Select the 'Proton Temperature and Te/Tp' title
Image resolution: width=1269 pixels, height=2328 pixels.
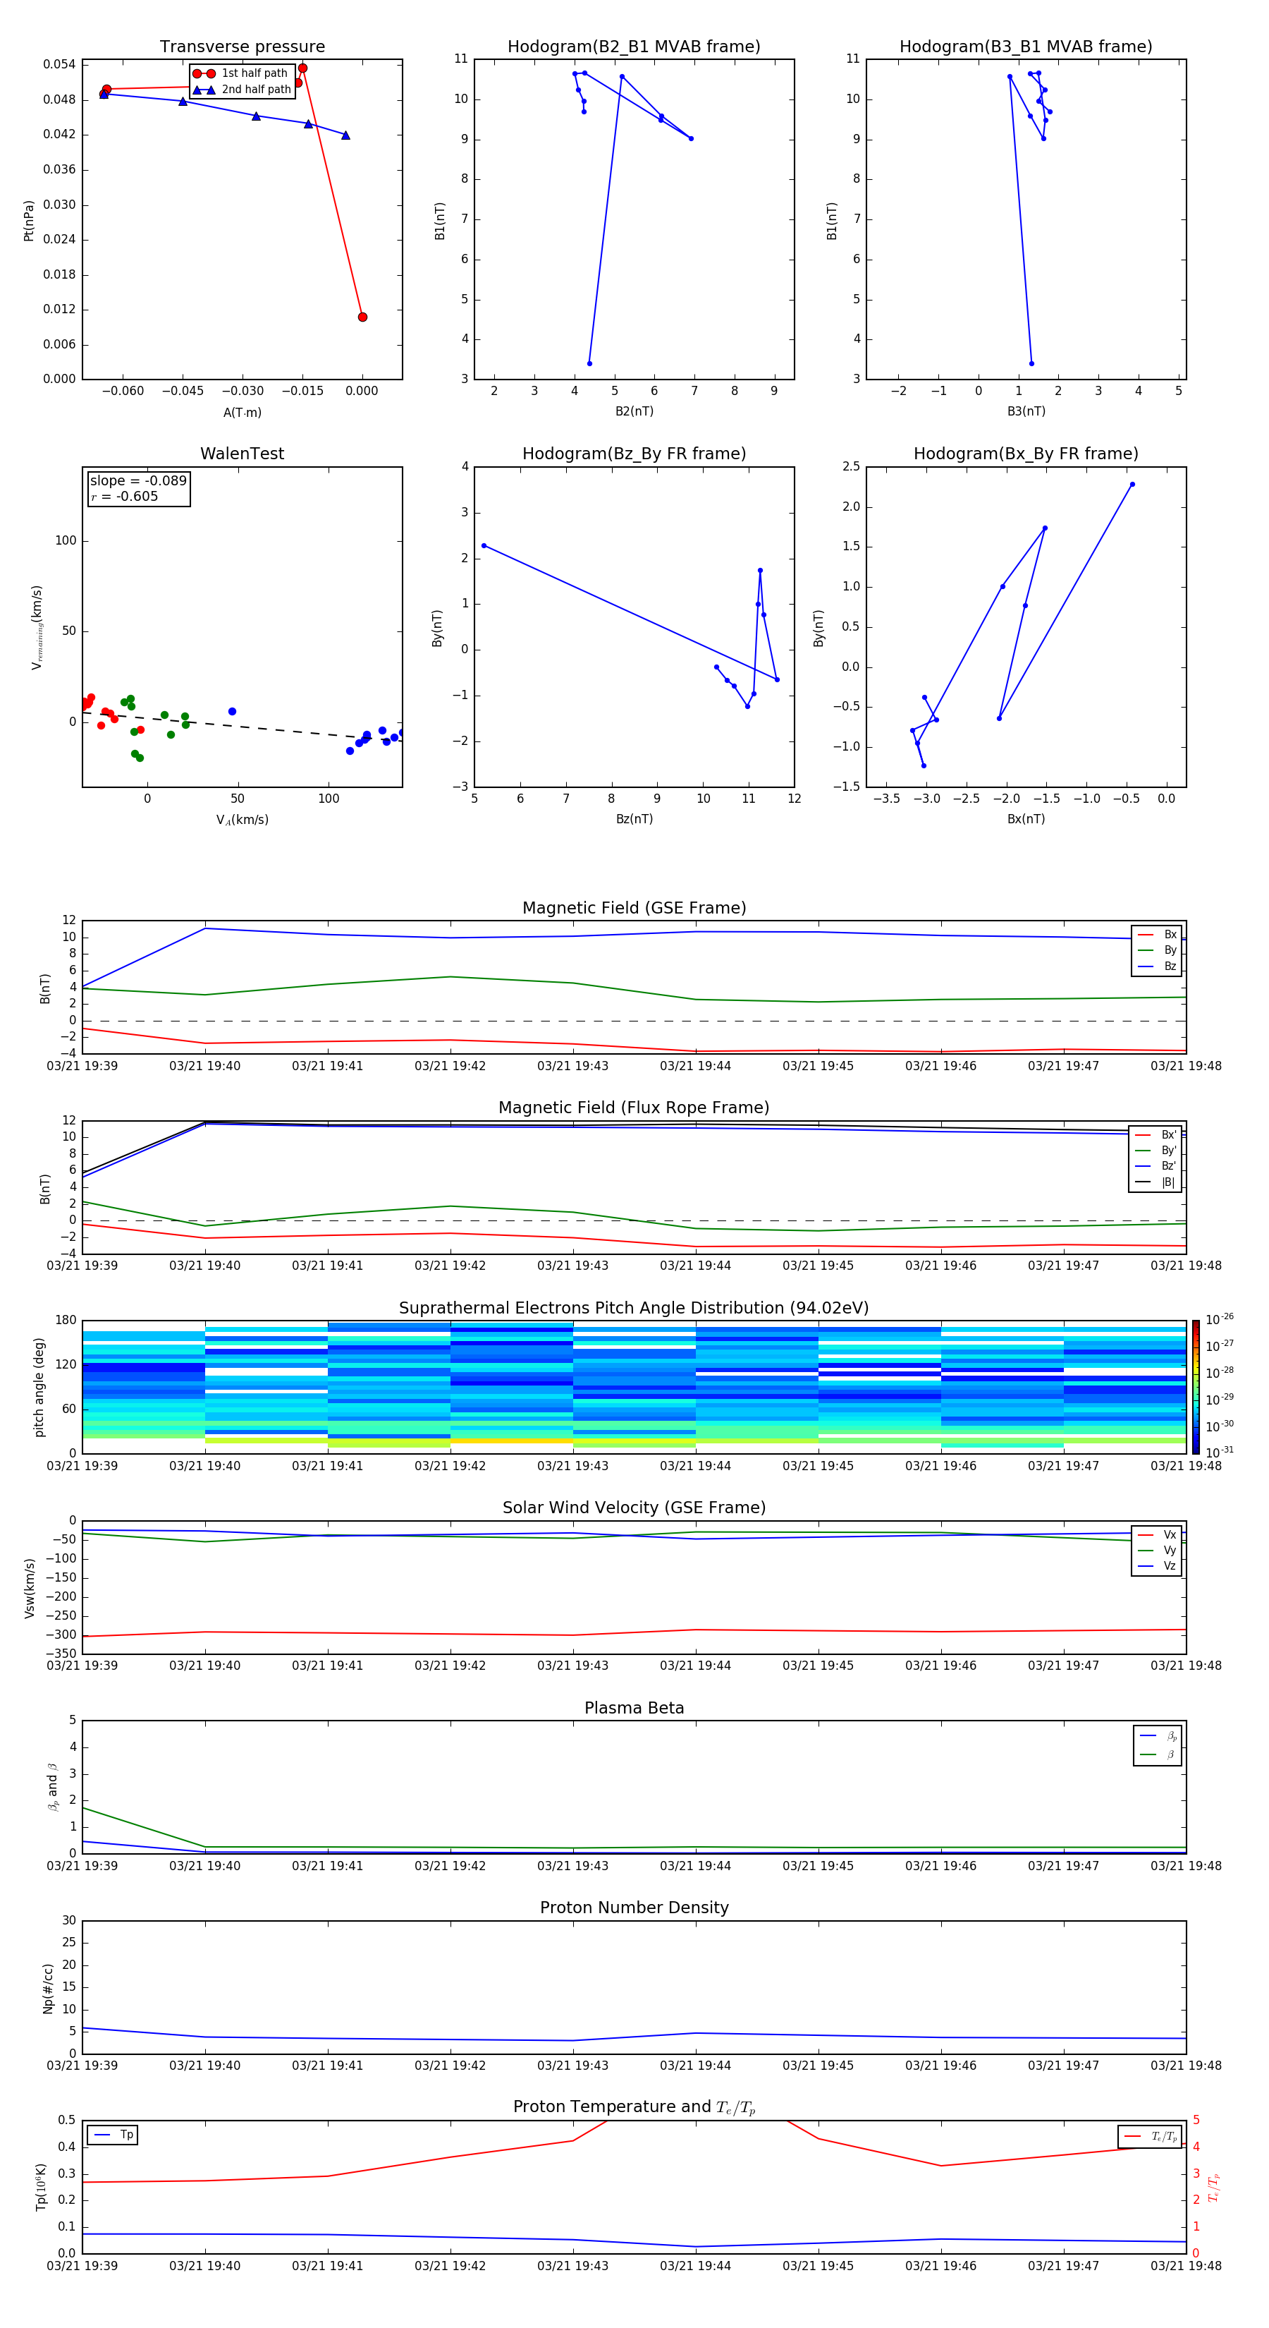(x=634, y=2107)
